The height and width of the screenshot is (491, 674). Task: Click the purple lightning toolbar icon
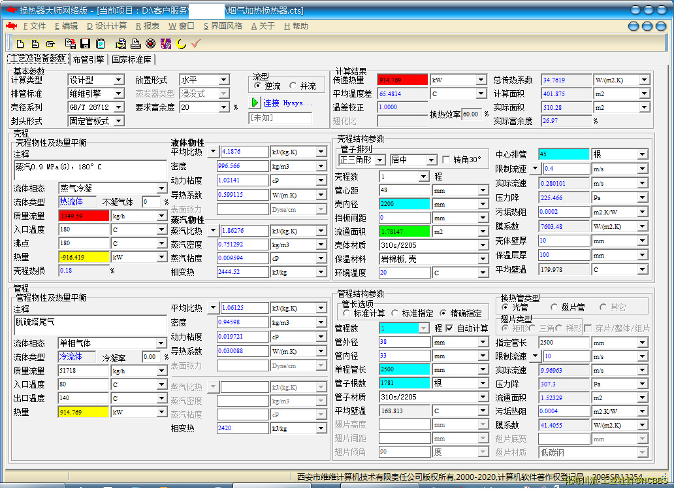click(x=165, y=43)
